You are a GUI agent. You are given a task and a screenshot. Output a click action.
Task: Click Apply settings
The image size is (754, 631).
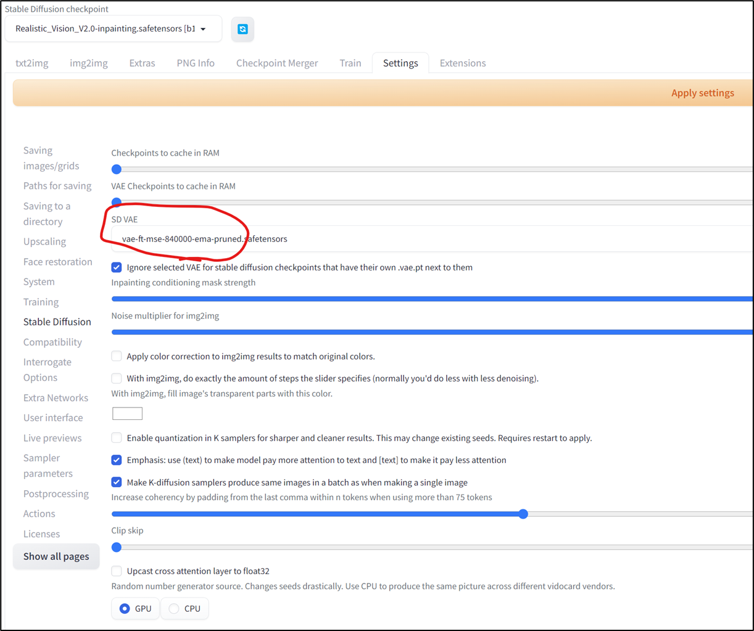[703, 93]
